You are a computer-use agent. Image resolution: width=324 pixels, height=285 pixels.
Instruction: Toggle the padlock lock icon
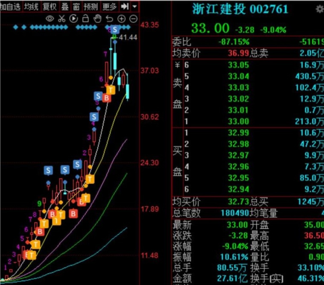pos(86,18)
